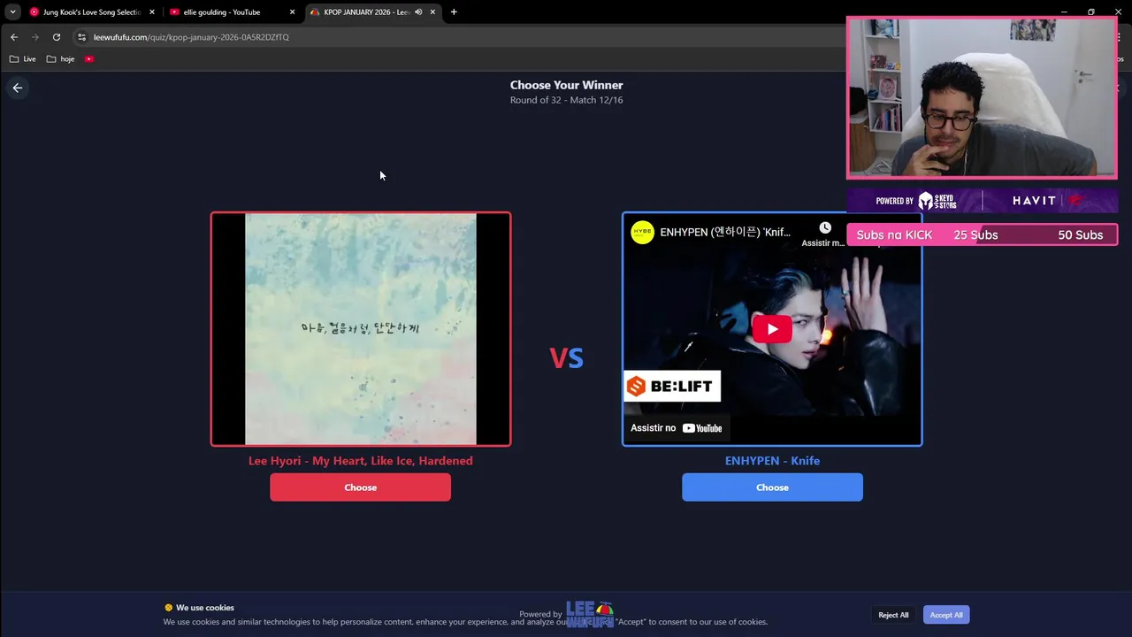Click the quiz page back arrow
This screenshot has width=1132, height=637.
pyautogui.click(x=18, y=88)
